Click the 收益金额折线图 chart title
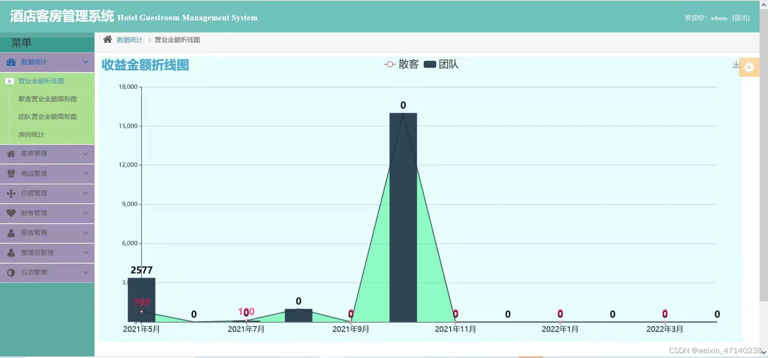This screenshot has height=358, width=768. [145, 65]
